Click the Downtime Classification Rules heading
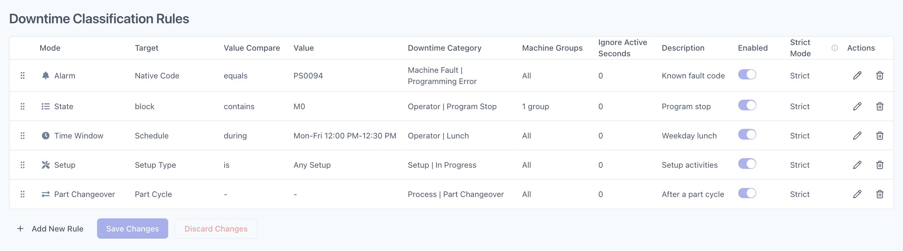Image resolution: width=903 pixels, height=251 pixels. [x=99, y=19]
